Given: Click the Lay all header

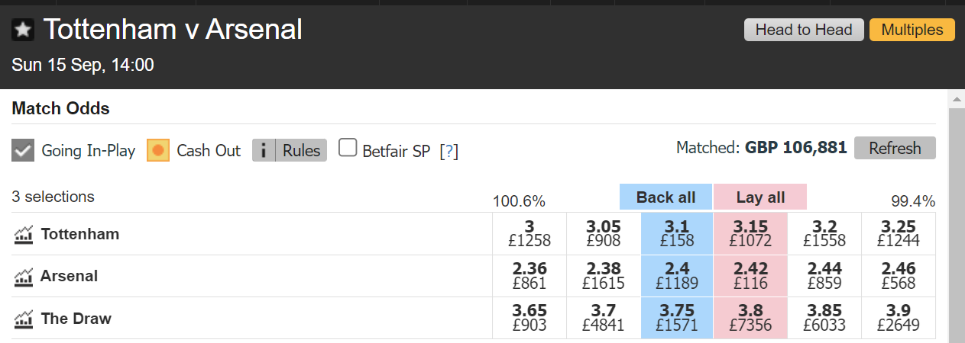Looking at the screenshot, I should [x=760, y=197].
